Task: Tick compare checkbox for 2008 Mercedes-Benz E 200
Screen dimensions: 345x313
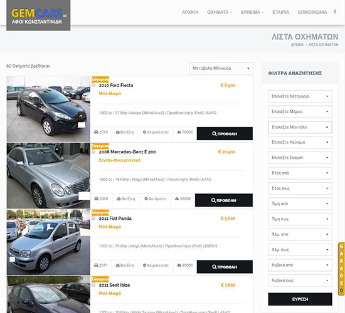Action: [93, 151]
